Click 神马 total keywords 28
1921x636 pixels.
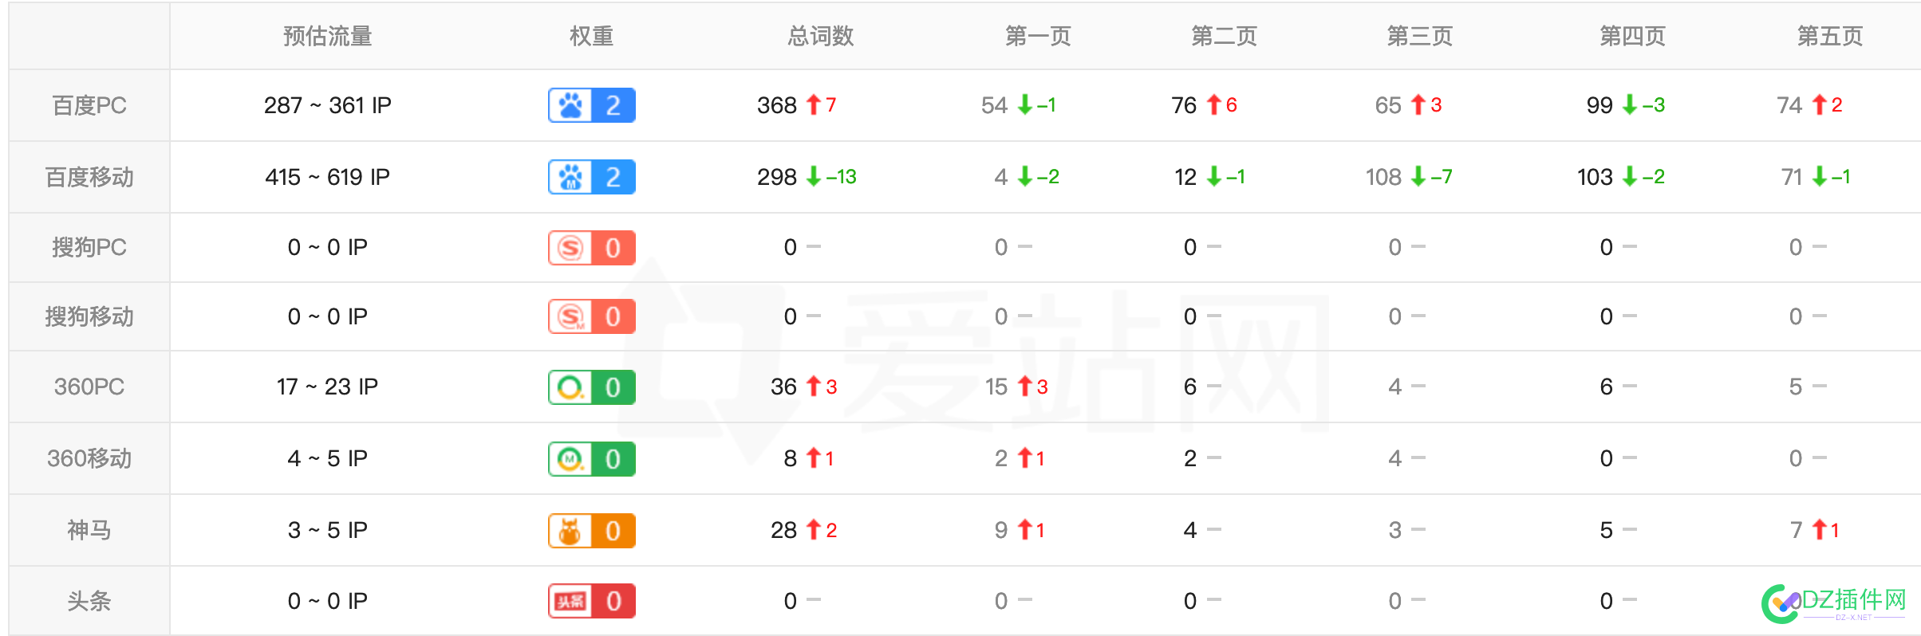[783, 530]
